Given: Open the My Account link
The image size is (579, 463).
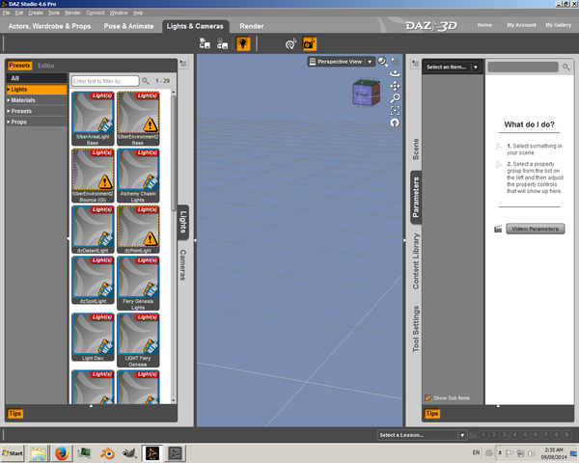Looking at the screenshot, I should pyautogui.click(x=521, y=25).
